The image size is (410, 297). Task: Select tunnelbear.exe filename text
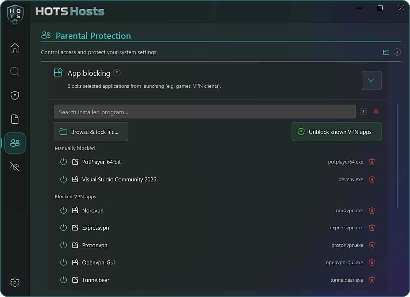[x=347, y=280]
